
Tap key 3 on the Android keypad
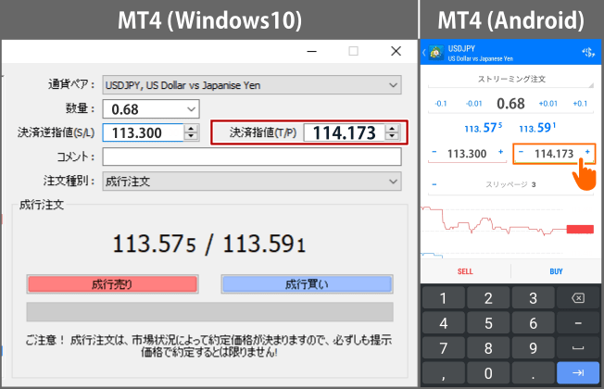(x=533, y=298)
